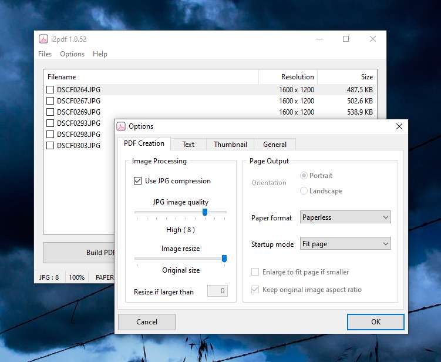Click the Build PDF button
This screenshot has width=441, height=362.
(x=79, y=253)
